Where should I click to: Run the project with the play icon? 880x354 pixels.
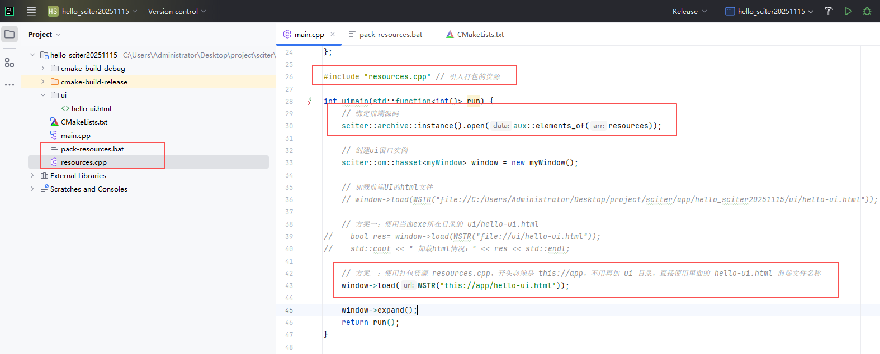pos(848,11)
